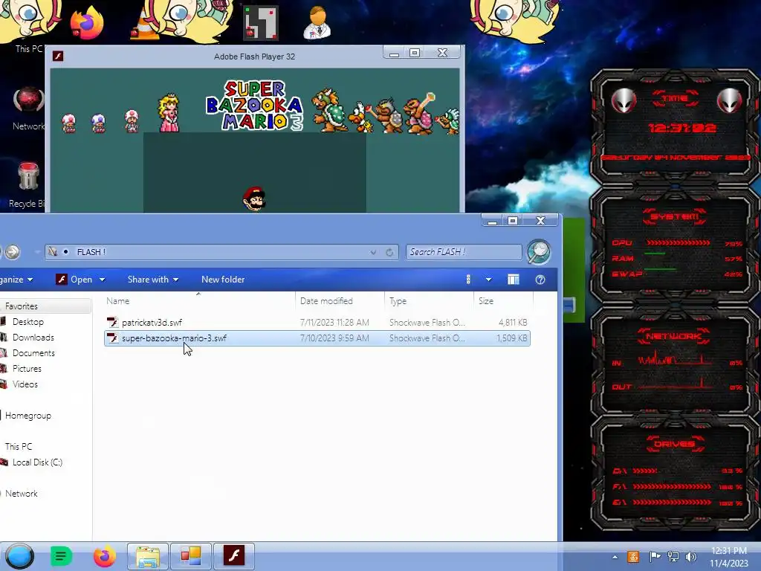Switch to Flash Player taskbar button
This screenshot has height=571, width=761.
click(x=234, y=556)
